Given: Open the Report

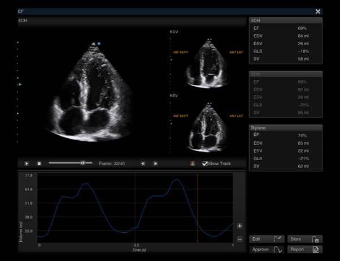Looking at the screenshot, I should [x=305, y=250].
